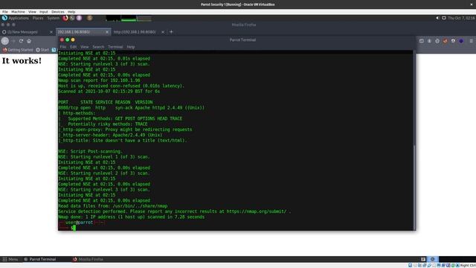Click the show desktop icon in bottom panel

(x=423, y=259)
